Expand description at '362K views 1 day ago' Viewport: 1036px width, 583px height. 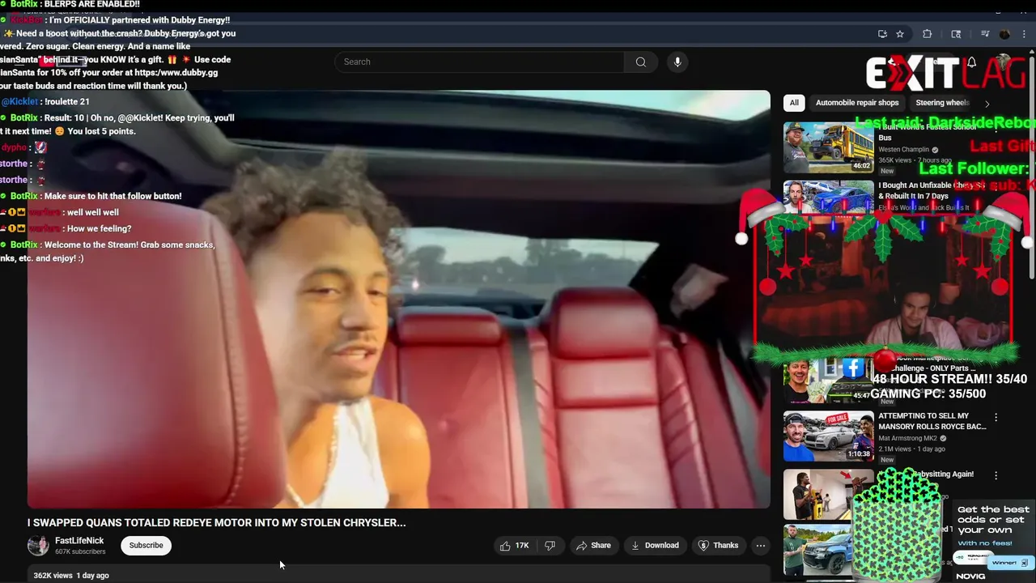(71, 575)
